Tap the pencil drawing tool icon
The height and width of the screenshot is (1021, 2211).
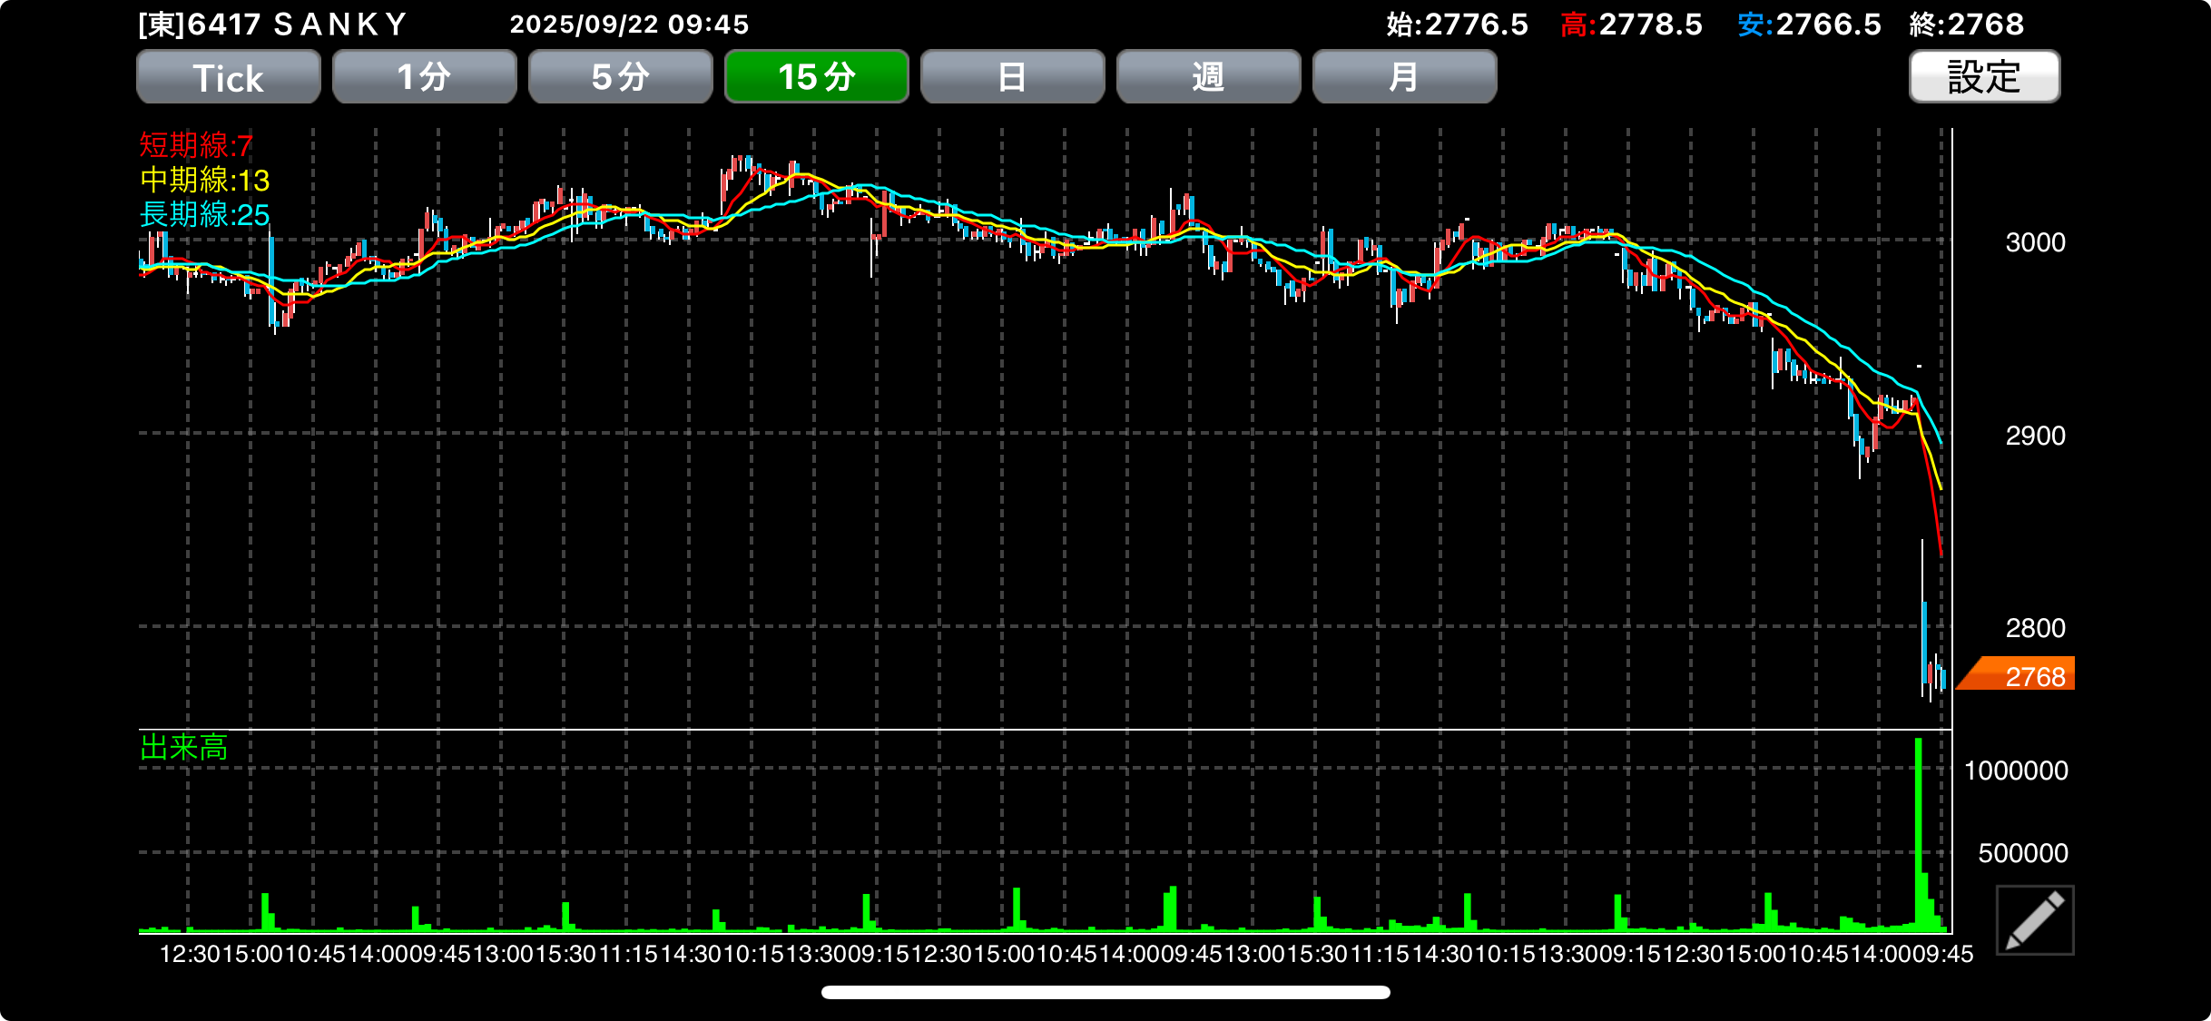[2035, 920]
